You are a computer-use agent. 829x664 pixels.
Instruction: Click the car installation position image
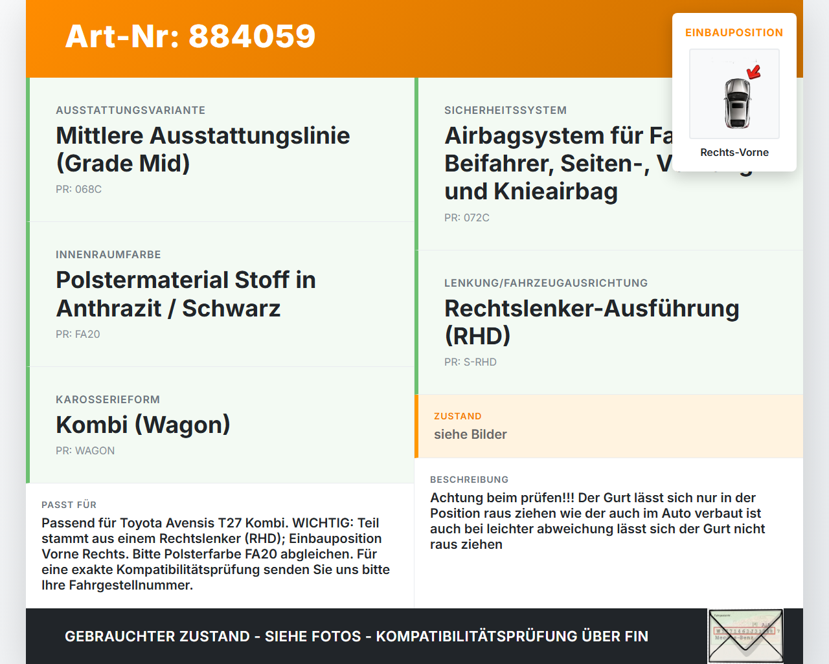(x=734, y=94)
